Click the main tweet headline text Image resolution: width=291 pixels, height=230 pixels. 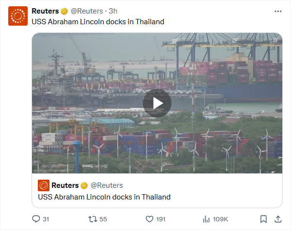98,22
